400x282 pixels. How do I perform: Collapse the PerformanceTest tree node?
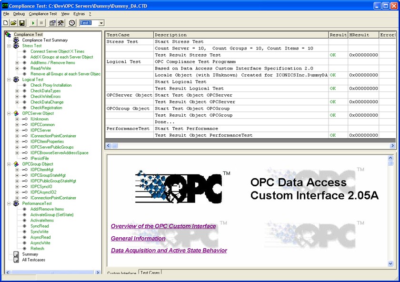coord(9,204)
